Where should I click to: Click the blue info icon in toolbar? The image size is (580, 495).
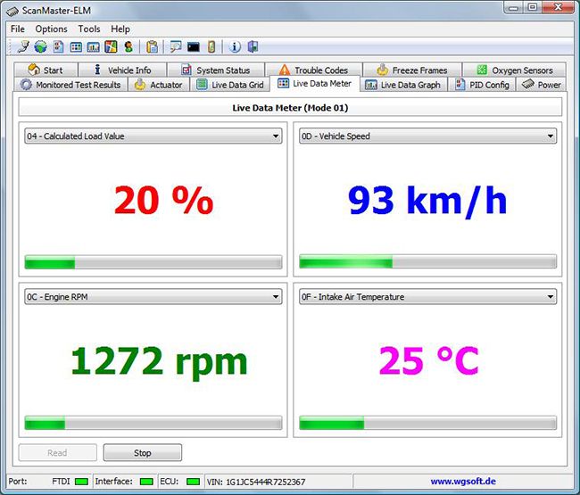236,46
